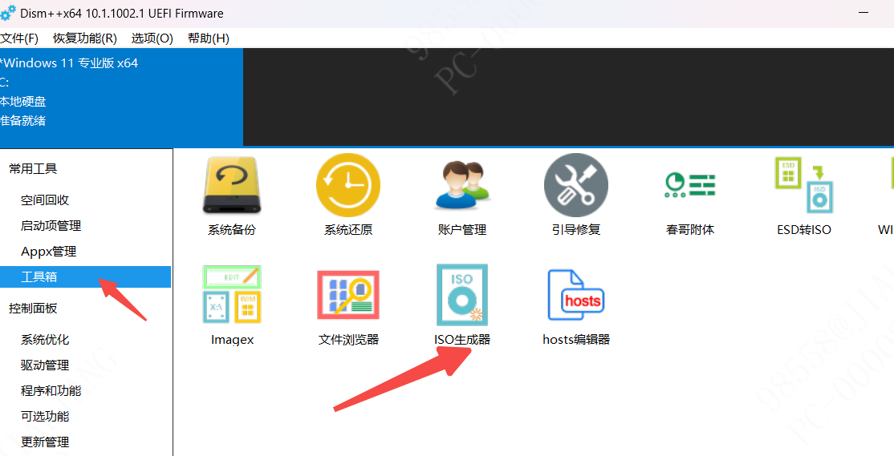Screen dimensions: 894x456
Task: Open the 账户管理 account management icon
Action: click(x=461, y=185)
